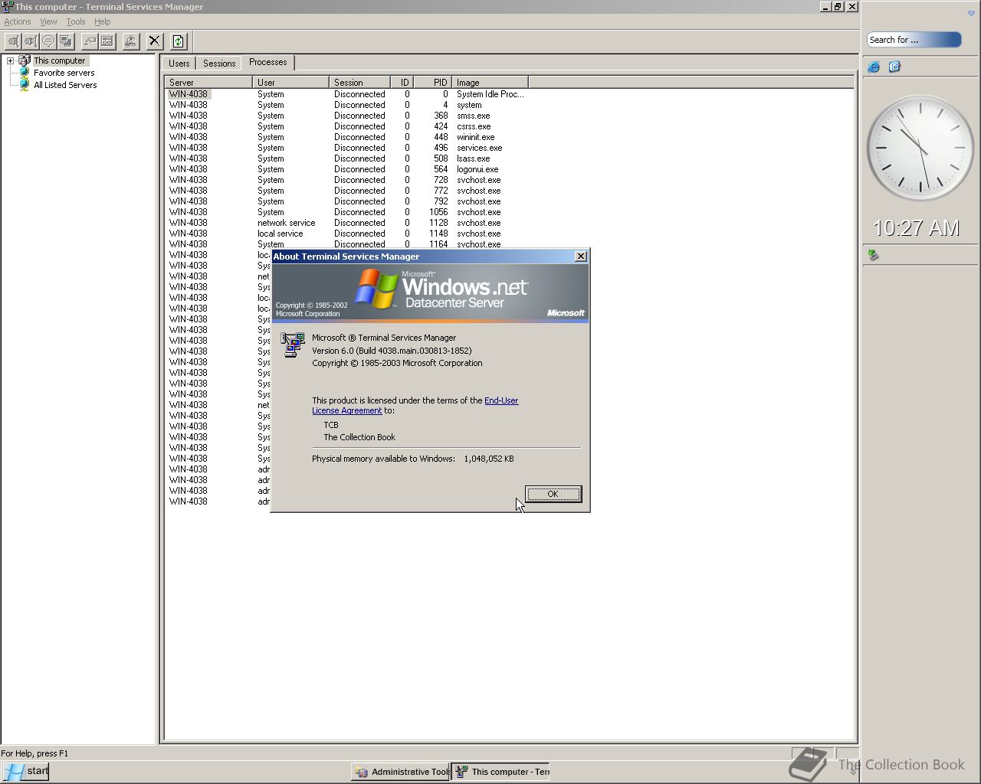Select the Processes tab
The image size is (981, 784).
(x=268, y=63)
